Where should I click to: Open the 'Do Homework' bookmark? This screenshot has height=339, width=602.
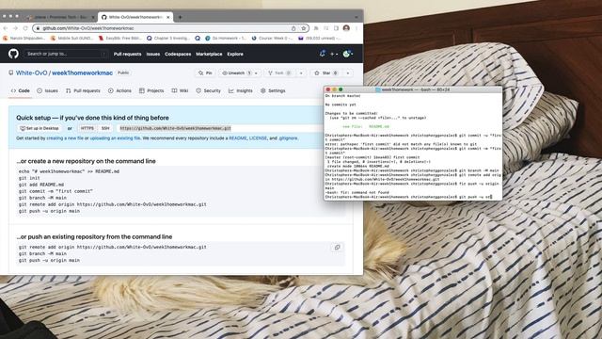(226, 38)
